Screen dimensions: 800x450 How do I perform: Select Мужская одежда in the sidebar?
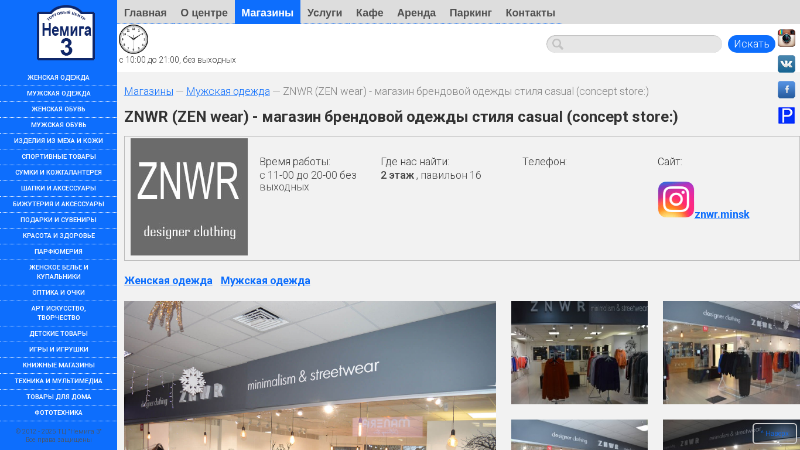[x=59, y=94]
